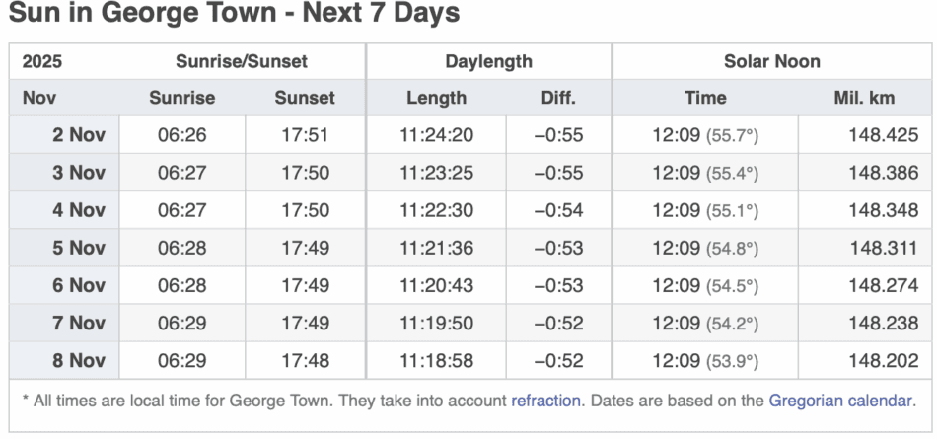Click the 4 Nov row label
937x439 pixels.
79,210
